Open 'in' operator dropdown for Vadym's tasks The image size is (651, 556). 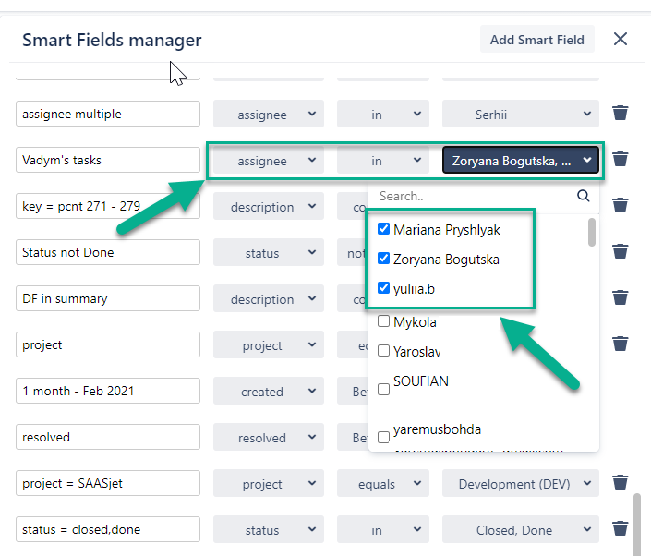383,160
